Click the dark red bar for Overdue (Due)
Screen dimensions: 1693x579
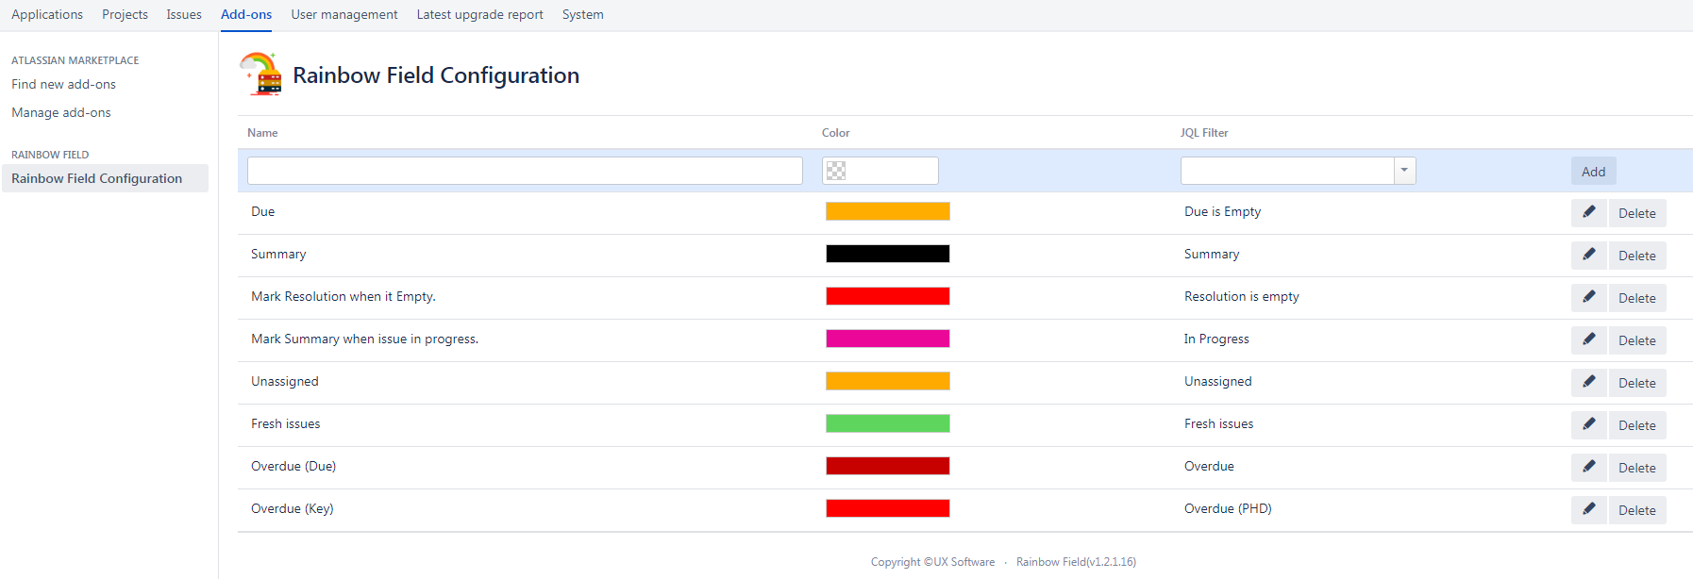888,466
